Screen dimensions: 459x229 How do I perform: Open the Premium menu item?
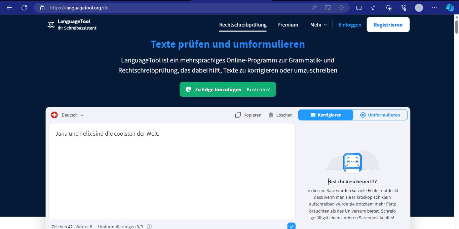click(288, 25)
